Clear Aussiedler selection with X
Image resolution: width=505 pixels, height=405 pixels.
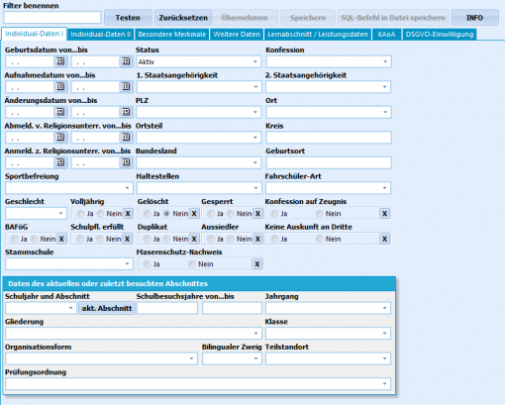257,239
